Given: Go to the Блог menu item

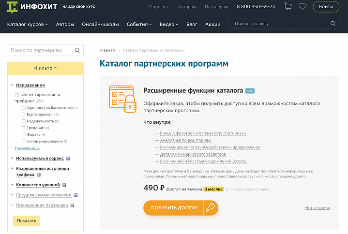Looking at the screenshot, I should click(x=192, y=24).
